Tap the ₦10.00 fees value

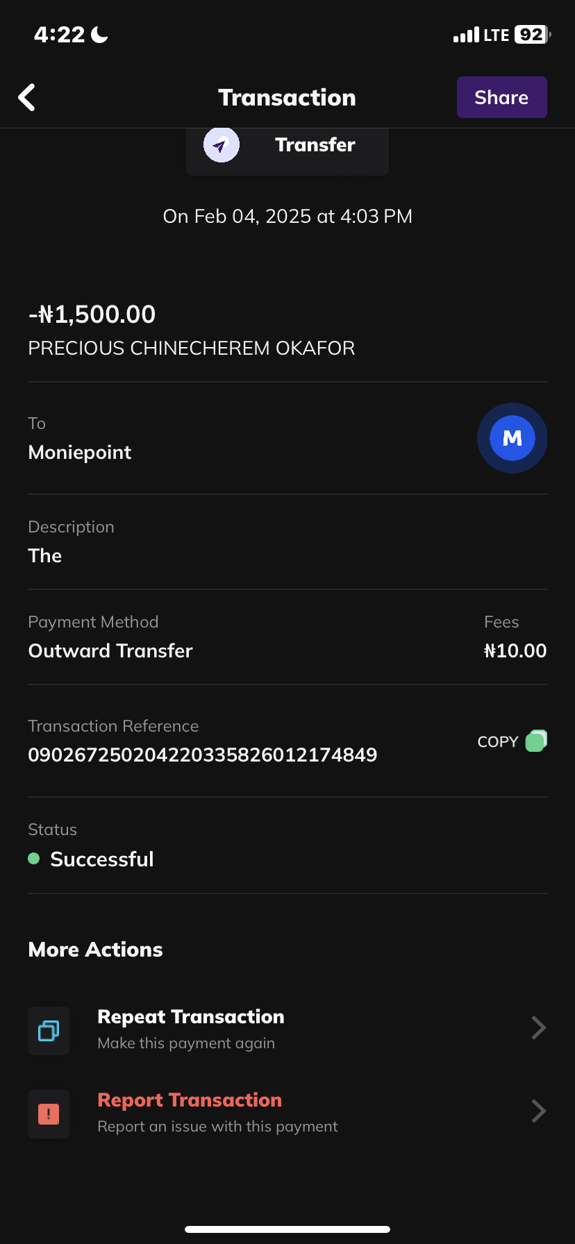click(x=515, y=650)
